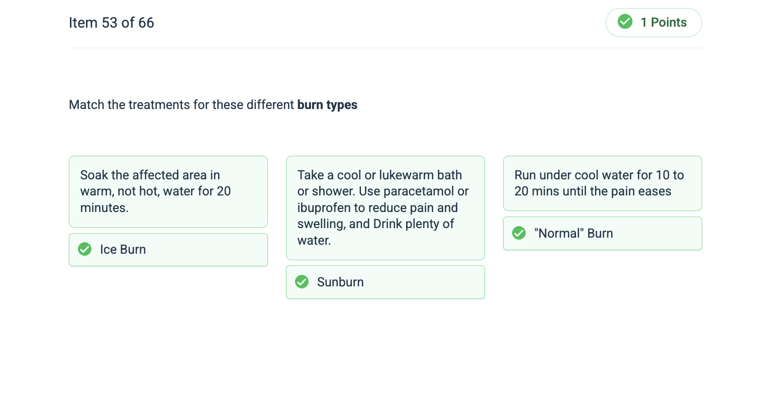The height and width of the screenshot is (415, 772).
Task: Click the checkmark icon beside "Normal" Burn
Action: coord(519,233)
